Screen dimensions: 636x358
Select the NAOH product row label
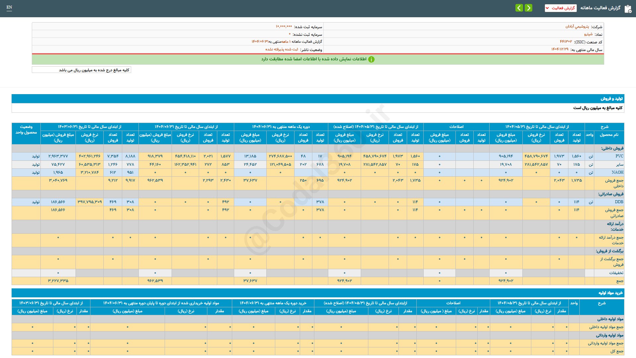coord(617,172)
